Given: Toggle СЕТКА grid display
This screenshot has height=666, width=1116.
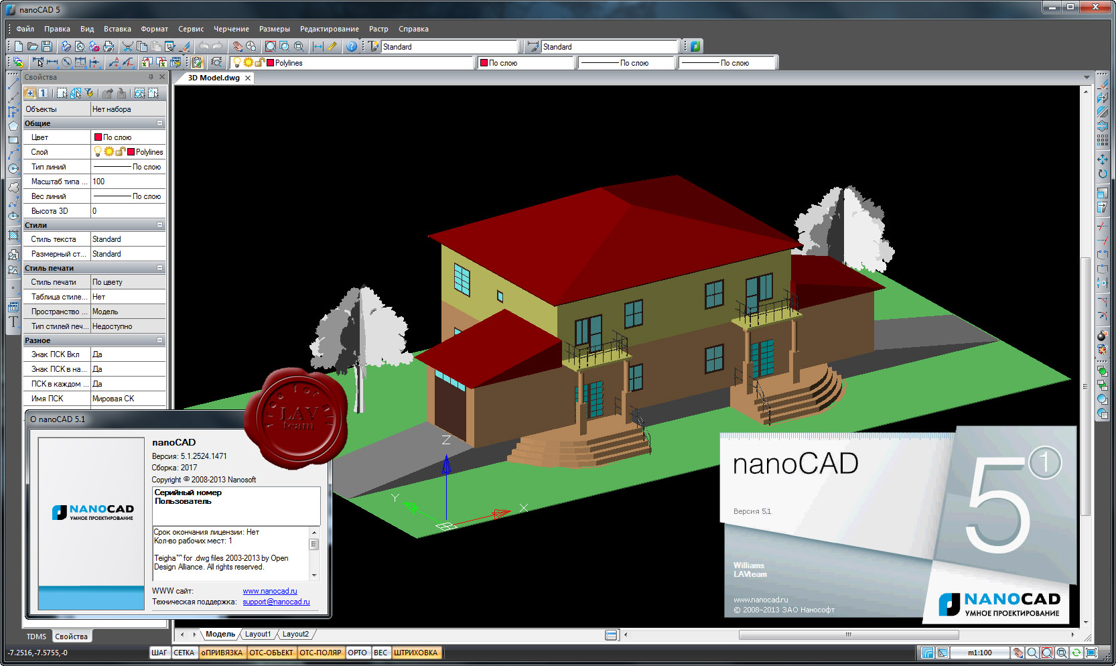Looking at the screenshot, I should (x=184, y=653).
